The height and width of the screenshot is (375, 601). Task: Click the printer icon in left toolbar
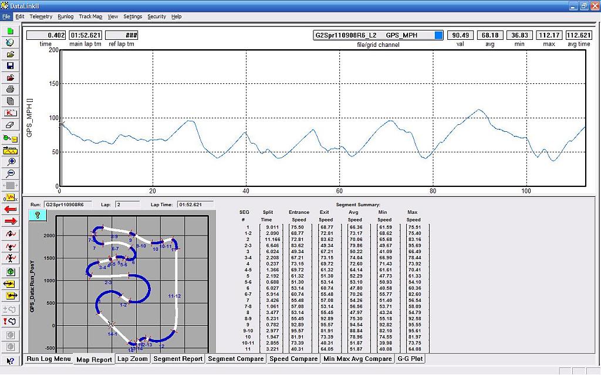click(x=10, y=89)
